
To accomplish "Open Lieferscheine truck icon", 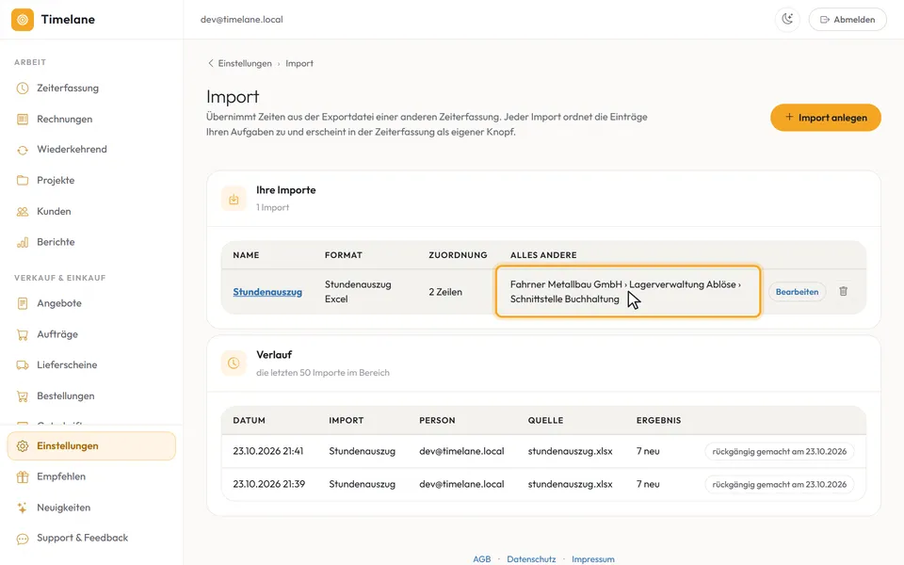I will 23,365.
